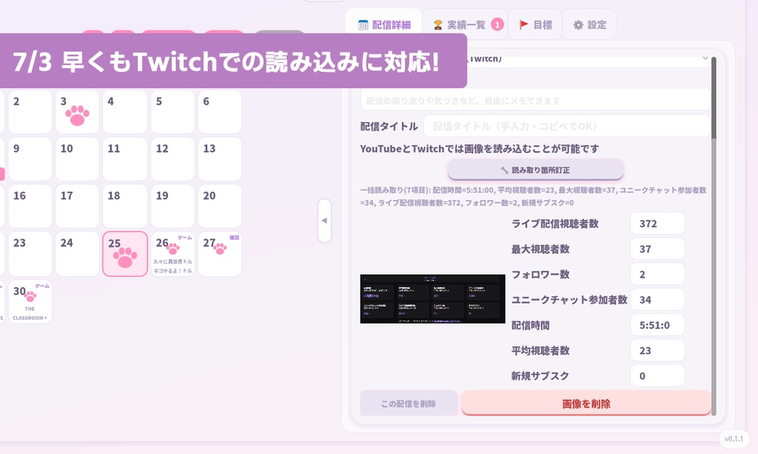Click the stream memo input field
This screenshot has height=454, width=758.
(535, 100)
